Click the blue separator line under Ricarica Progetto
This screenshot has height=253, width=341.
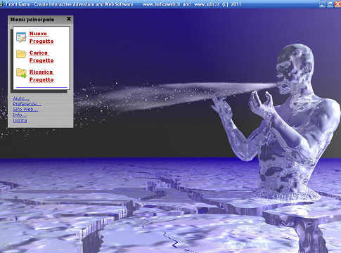pyautogui.click(x=41, y=87)
